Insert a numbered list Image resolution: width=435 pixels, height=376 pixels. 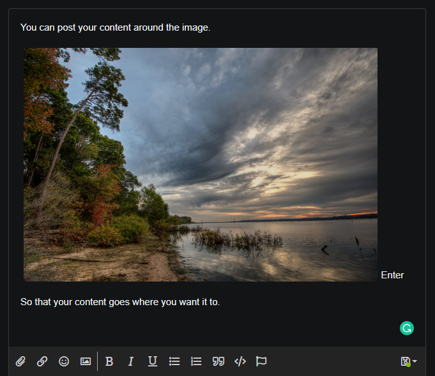196,361
